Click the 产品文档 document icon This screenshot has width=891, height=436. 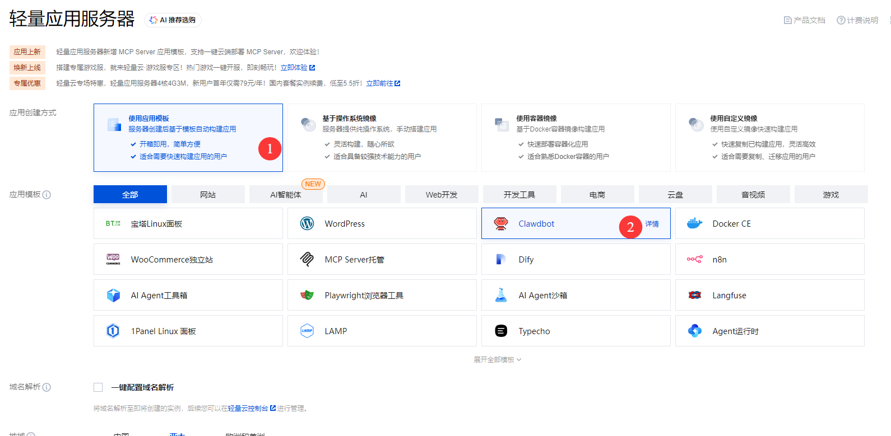click(x=788, y=20)
